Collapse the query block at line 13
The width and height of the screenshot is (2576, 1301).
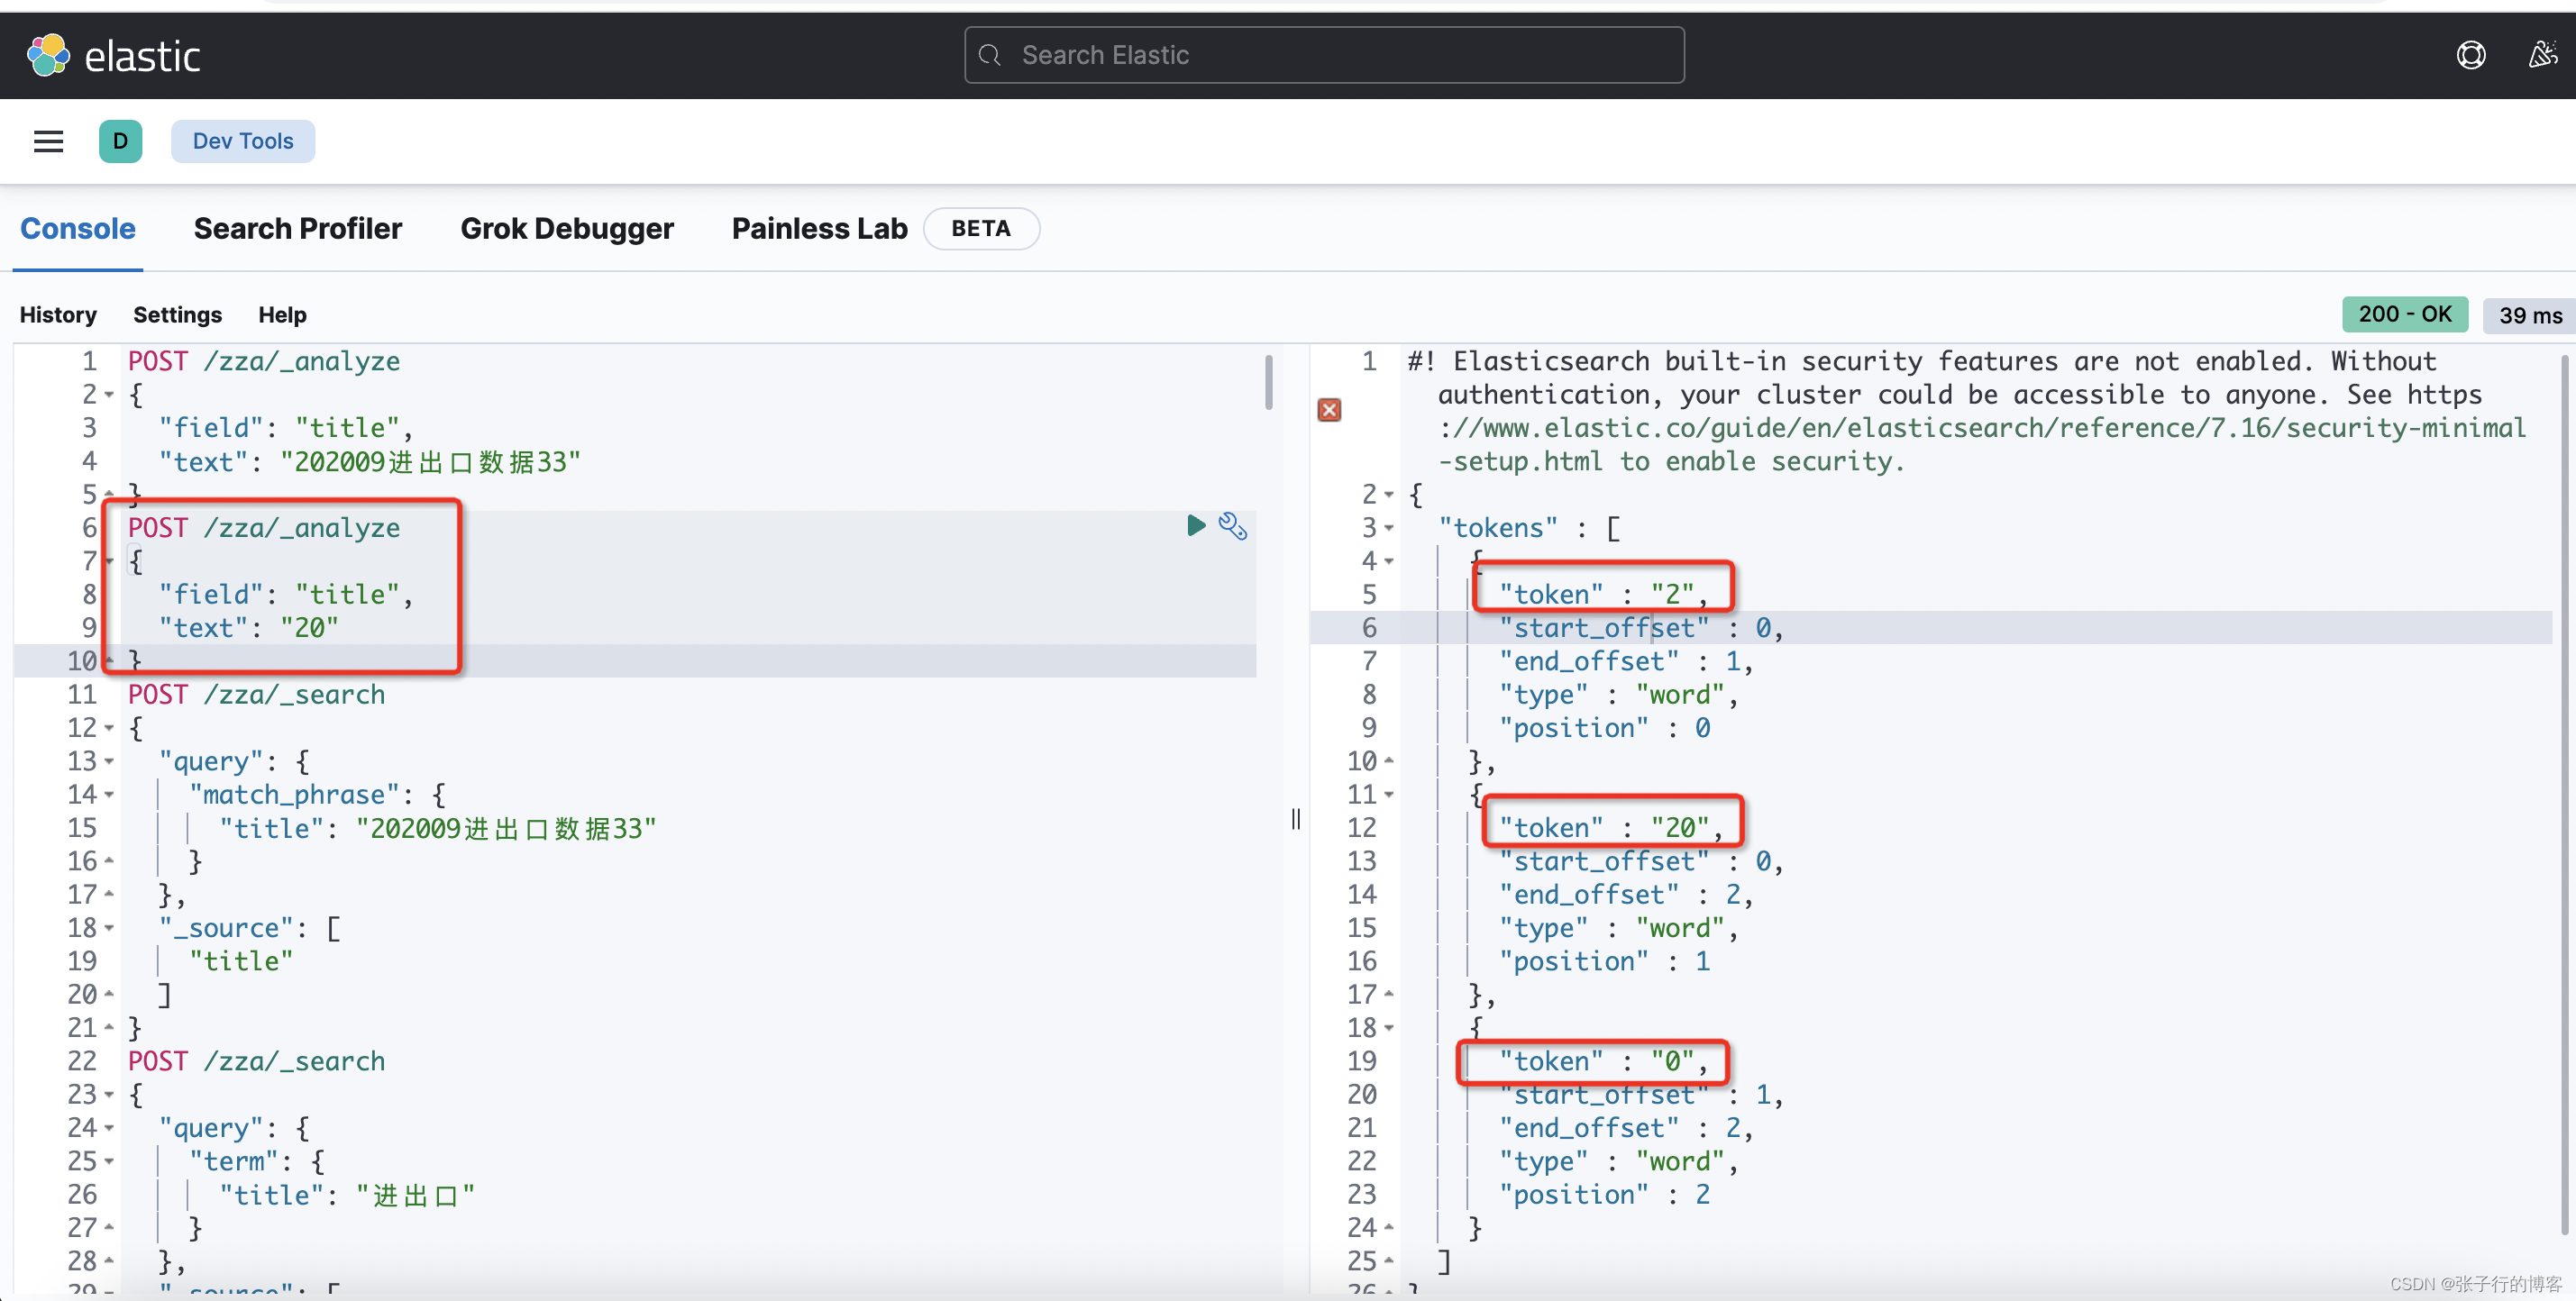click(x=109, y=761)
